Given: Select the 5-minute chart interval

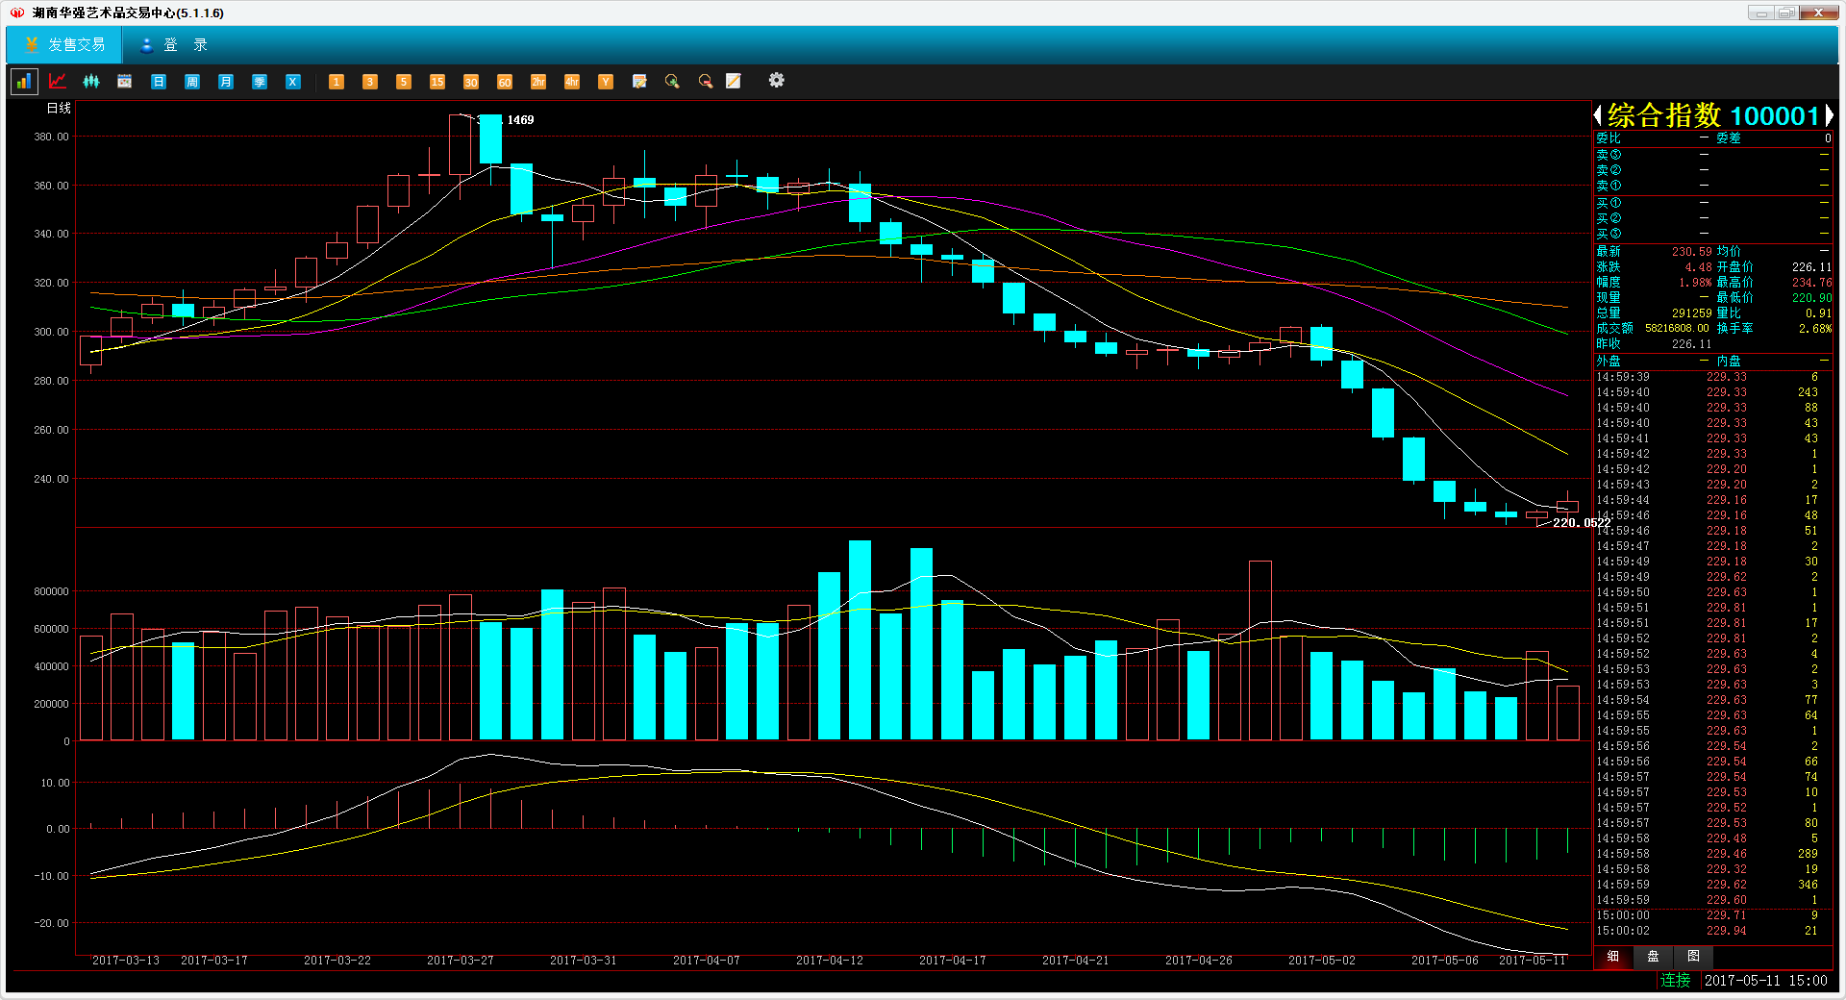Looking at the screenshot, I should 404,82.
